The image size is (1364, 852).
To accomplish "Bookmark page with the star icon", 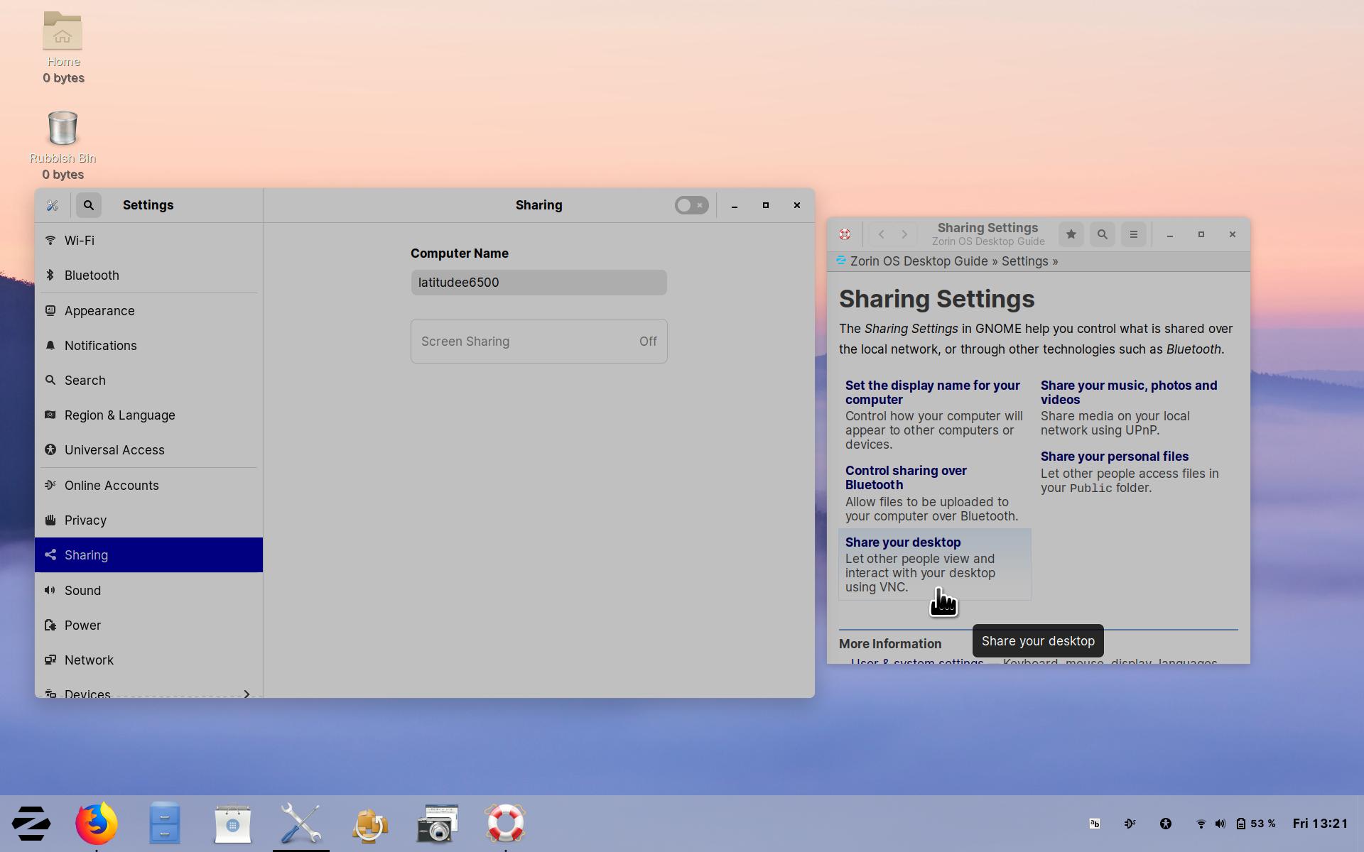I will [1071, 234].
